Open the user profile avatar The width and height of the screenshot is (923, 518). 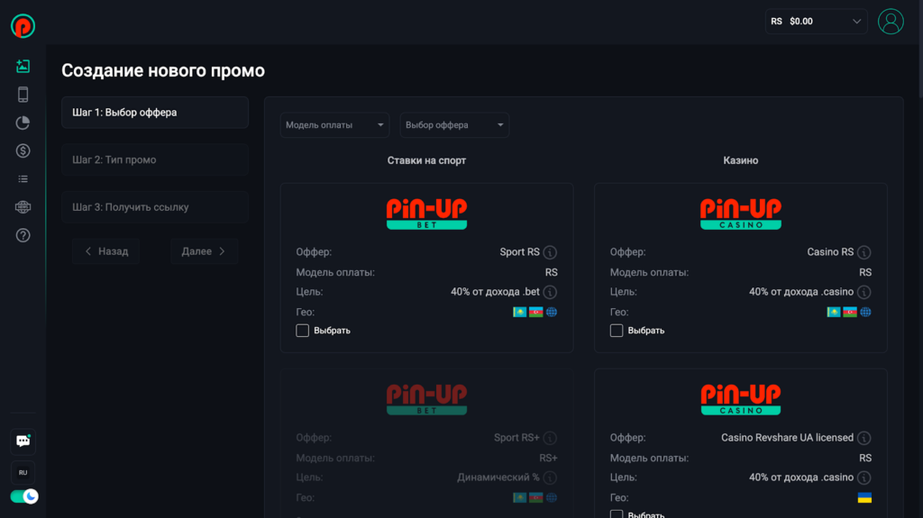point(891,22)
